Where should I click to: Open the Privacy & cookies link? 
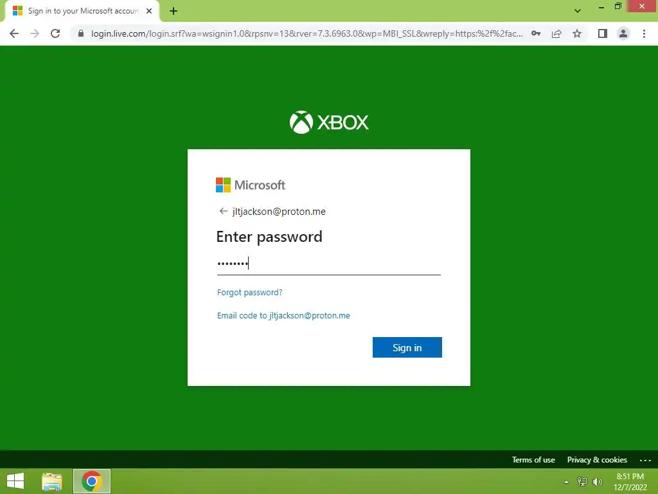tap(597, 459)
